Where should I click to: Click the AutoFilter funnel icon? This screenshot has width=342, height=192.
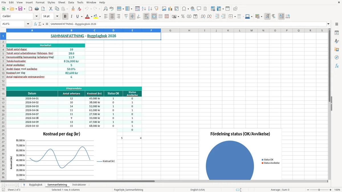tap(156, 9)
